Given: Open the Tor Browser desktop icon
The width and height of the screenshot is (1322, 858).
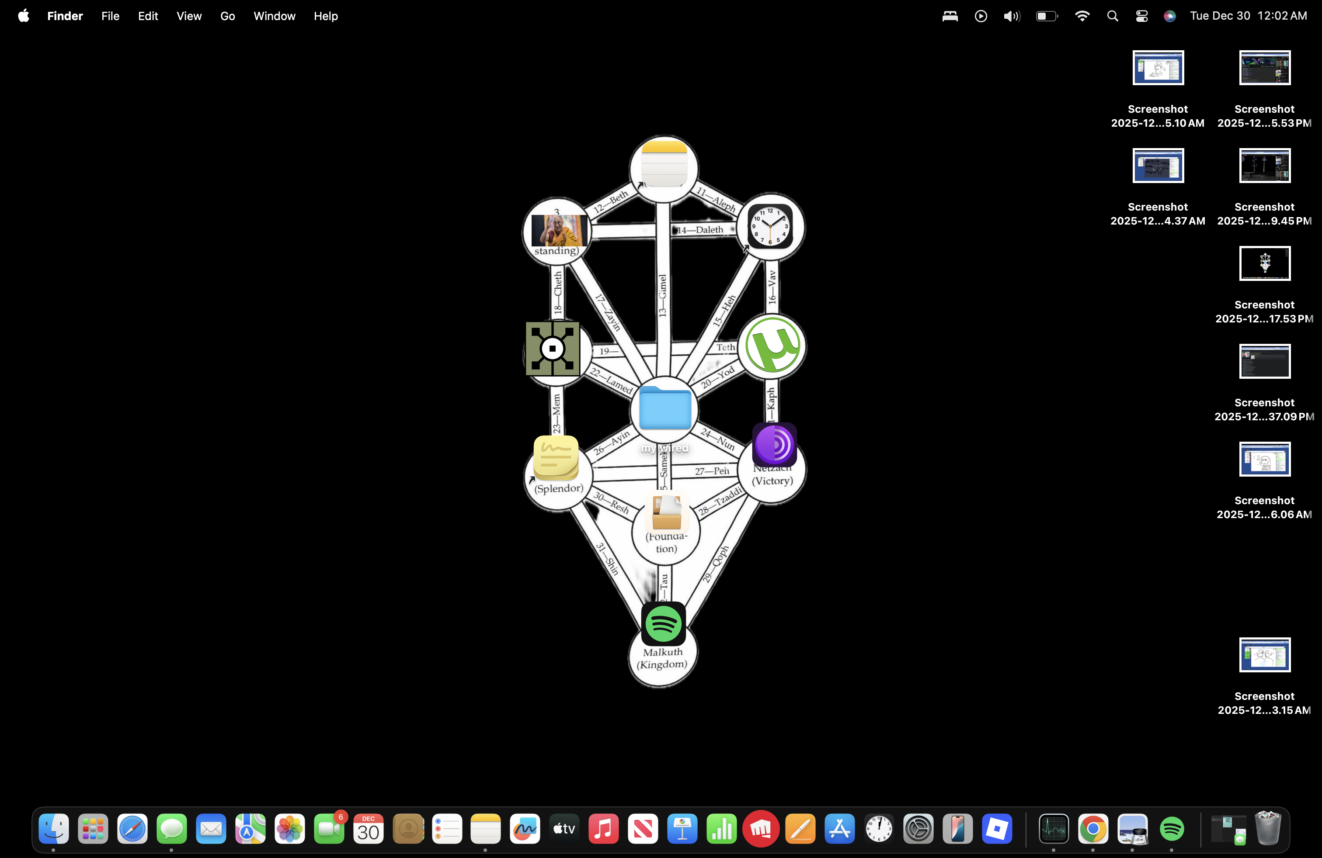Looking at the screenshot, I should coord(774,445).
